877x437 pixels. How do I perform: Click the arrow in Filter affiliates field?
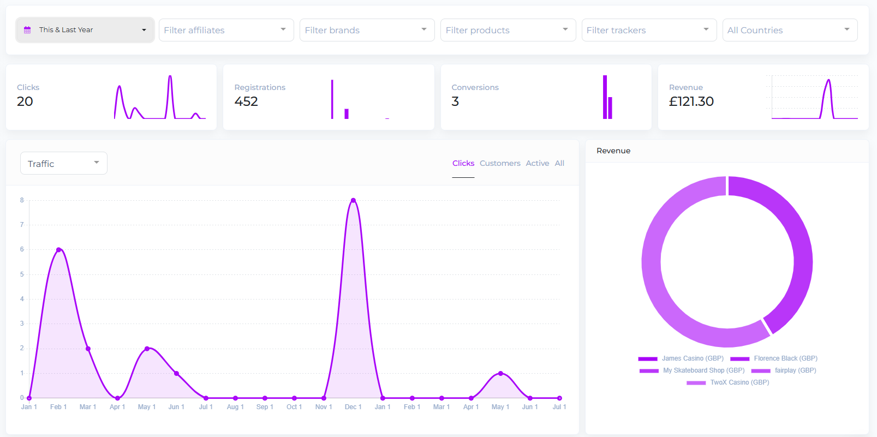coord(283,29)
